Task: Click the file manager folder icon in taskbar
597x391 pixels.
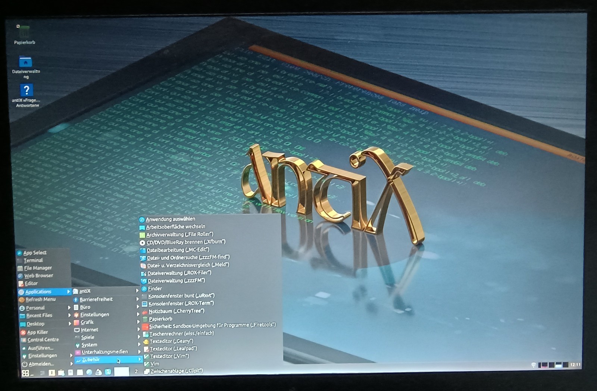Action: point(61,372)
